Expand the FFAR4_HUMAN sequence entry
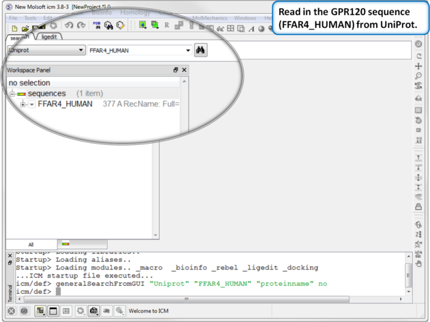 (23, 105)
